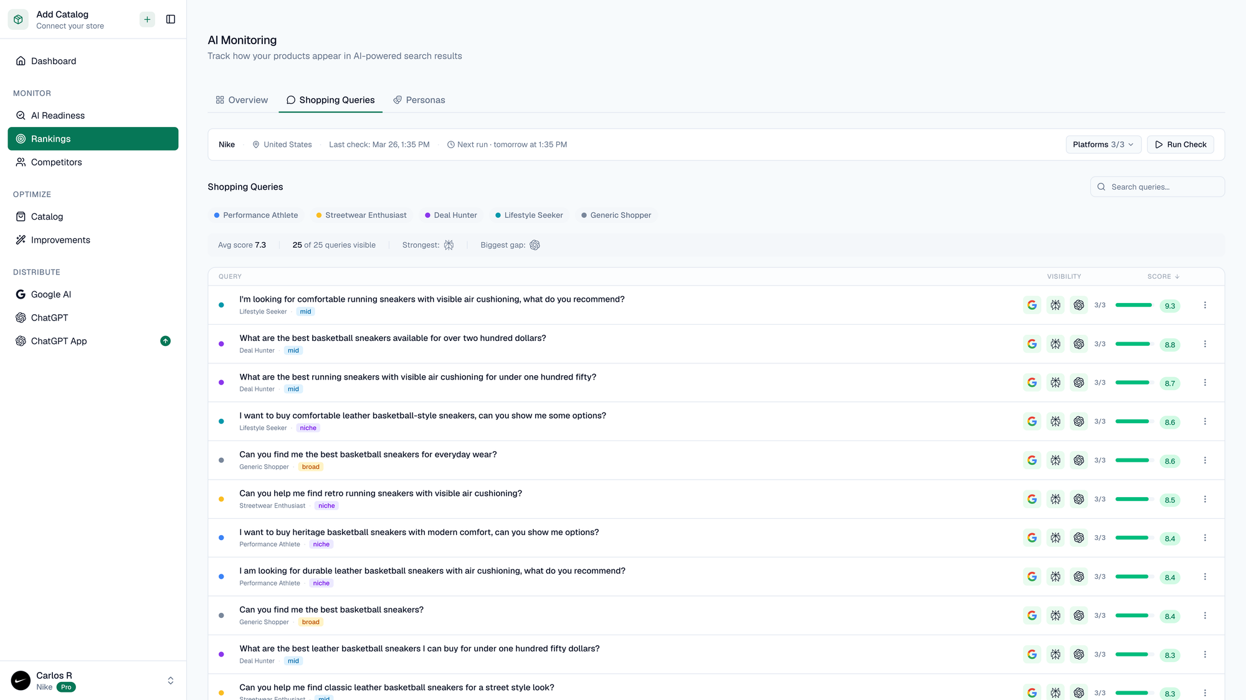Click Google icon in the durable leather basketball row
This screenshot has width=1246, height=700.
[1032, 577]
